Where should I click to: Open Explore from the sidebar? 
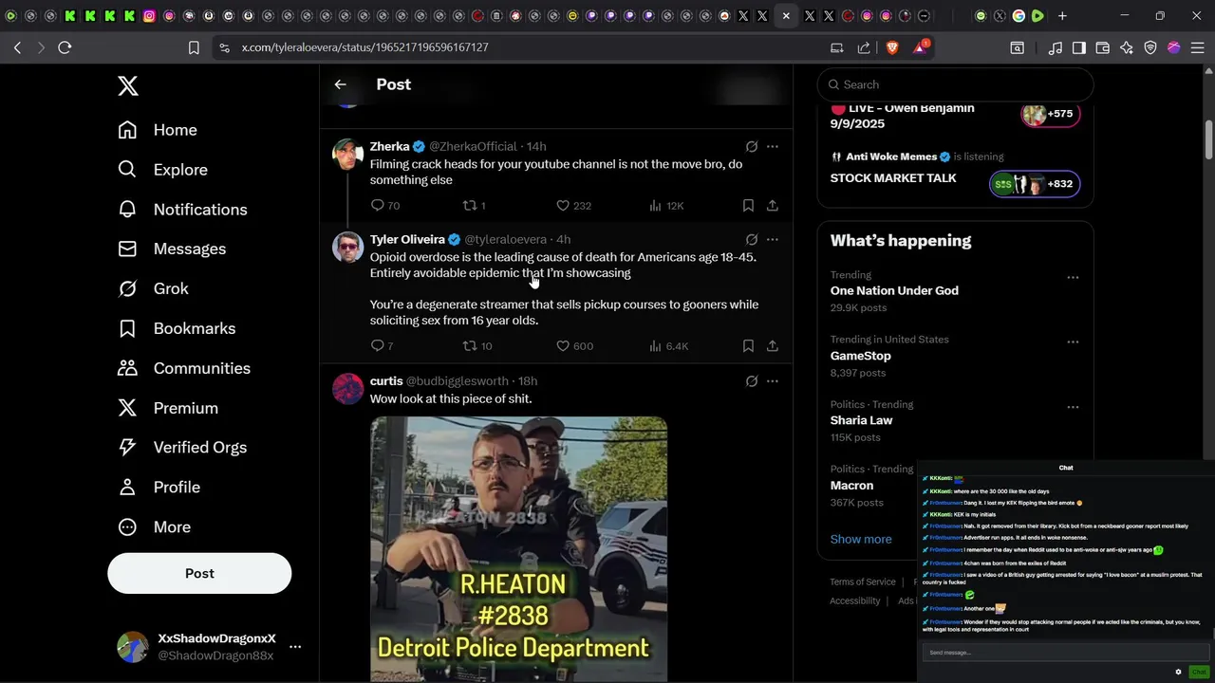[162, 170]
